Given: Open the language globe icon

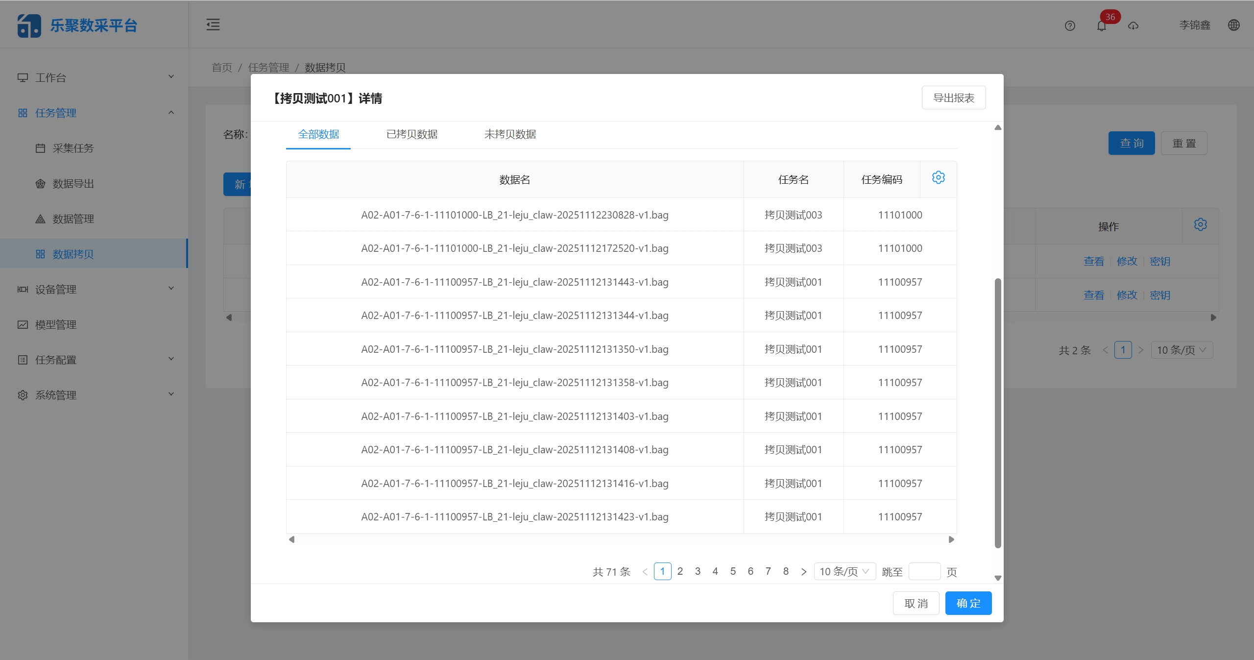Looking at the screenshot, I should point(1234,25).
